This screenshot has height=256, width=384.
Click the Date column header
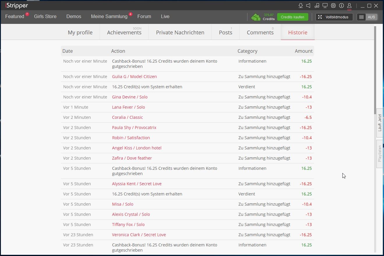[x=68, y=51]
